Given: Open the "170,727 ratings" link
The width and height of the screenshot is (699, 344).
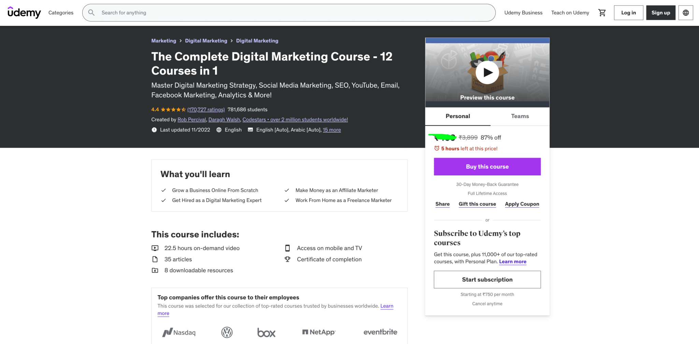Looking at the screenshot, I should [x=206, y=110].
